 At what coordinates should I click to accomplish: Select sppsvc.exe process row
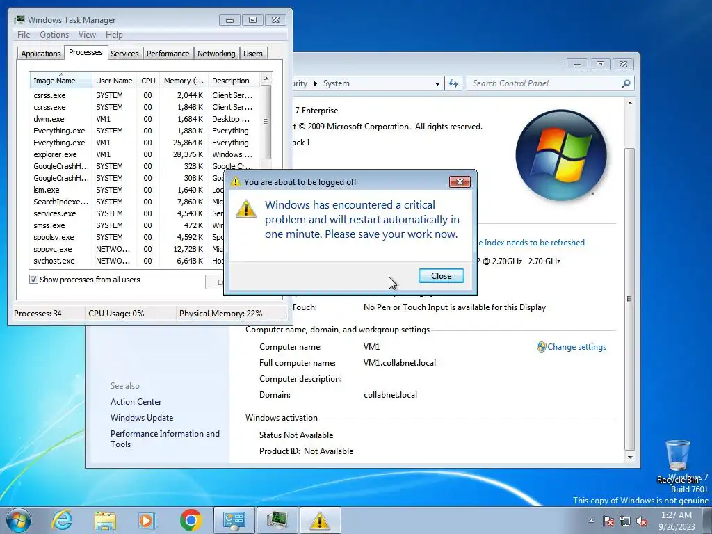pos(127,249)
